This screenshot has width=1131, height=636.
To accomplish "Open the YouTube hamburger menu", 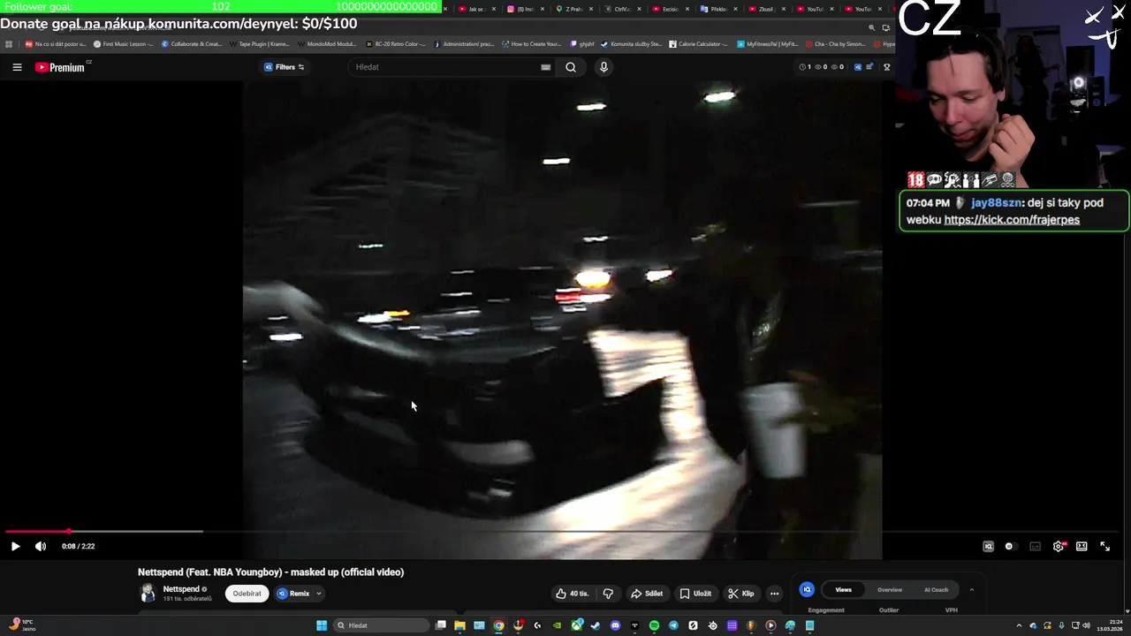I will pos(17,67).
